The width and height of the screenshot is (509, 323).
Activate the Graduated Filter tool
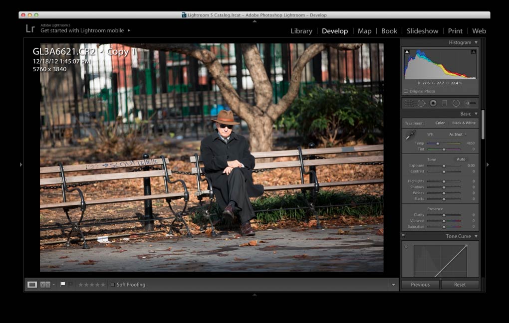(445, 103)
